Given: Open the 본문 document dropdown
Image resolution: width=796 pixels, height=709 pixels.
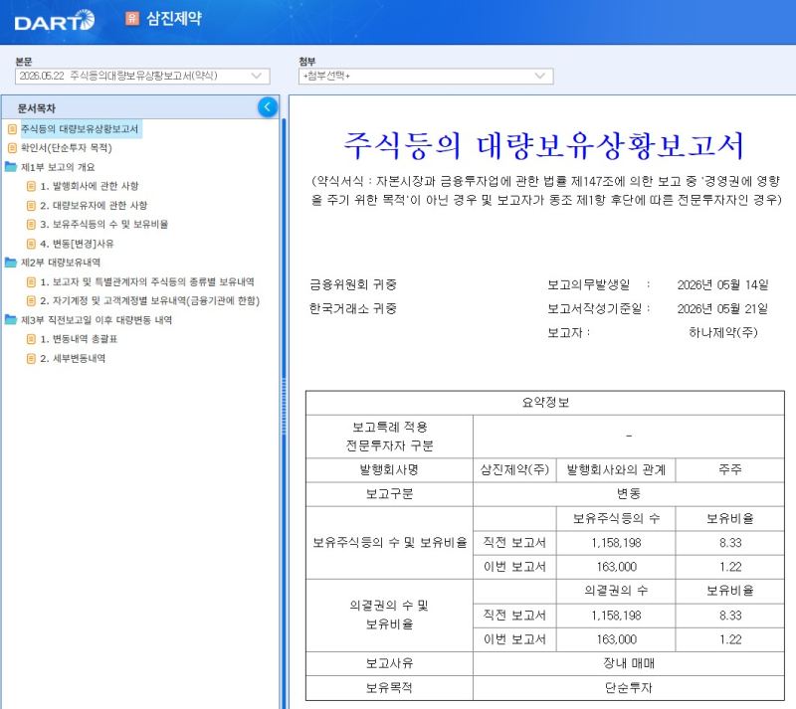Looking at the screenshot, I should (x=142, y=77).
